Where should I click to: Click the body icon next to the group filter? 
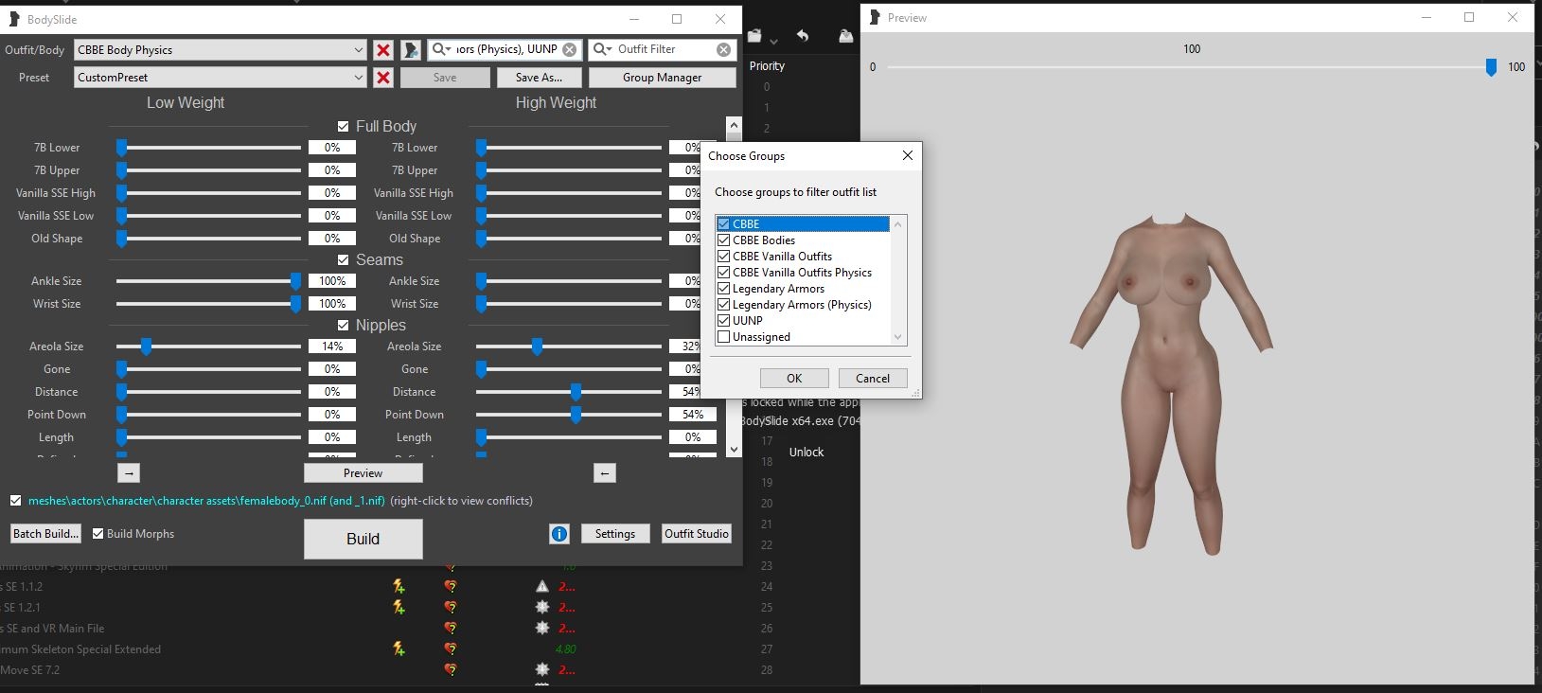click(411, 50)
